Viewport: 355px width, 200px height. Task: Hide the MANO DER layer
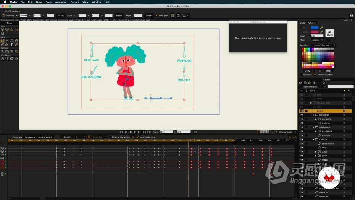[x=302, y=132]
